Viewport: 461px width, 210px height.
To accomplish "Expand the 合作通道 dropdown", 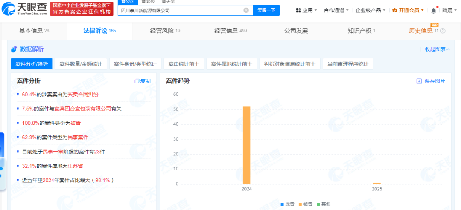I will click(x=336, y=10).
